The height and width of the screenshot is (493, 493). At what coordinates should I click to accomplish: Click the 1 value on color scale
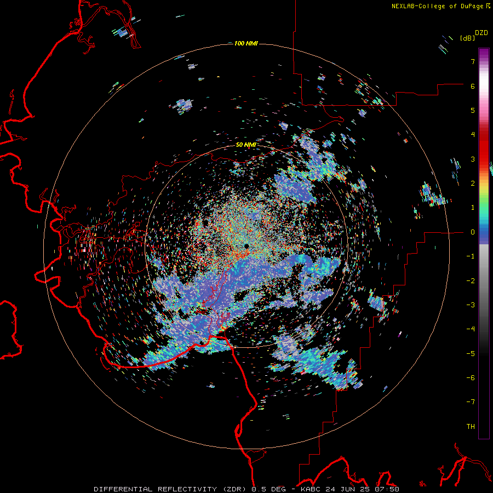(x=473, y=208)
